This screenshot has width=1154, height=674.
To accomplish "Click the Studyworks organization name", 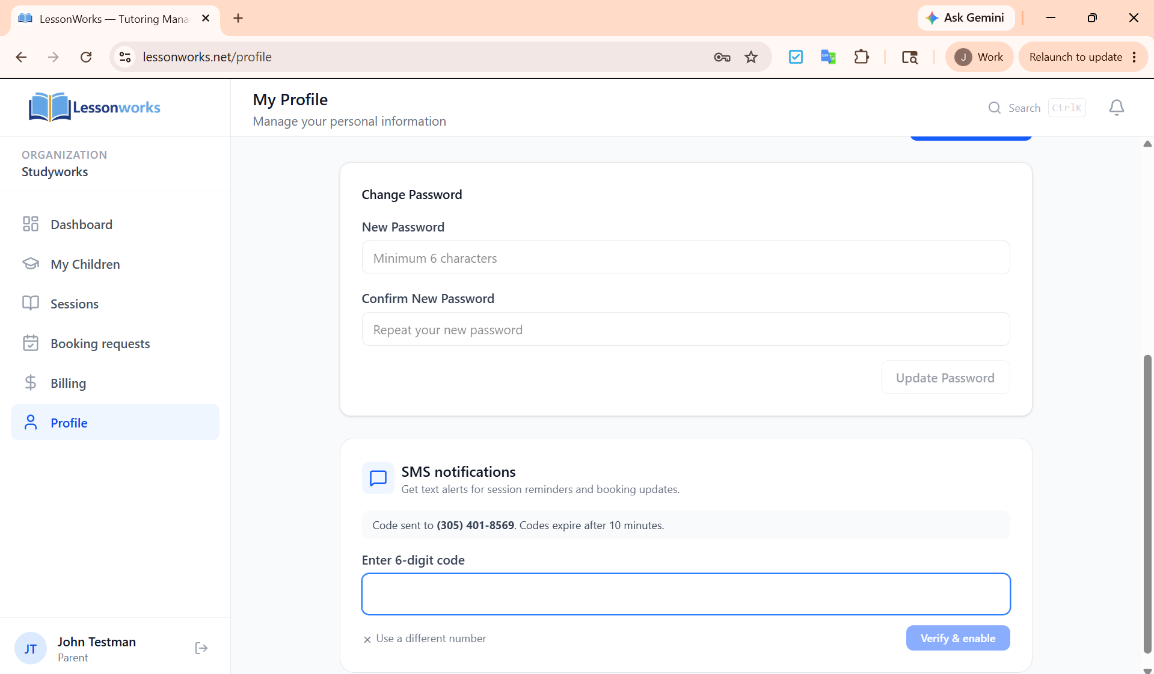I will [55, 172].
